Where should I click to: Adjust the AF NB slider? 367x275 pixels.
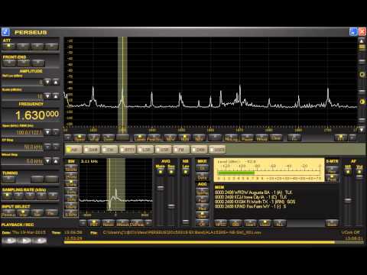click(348, 200)
